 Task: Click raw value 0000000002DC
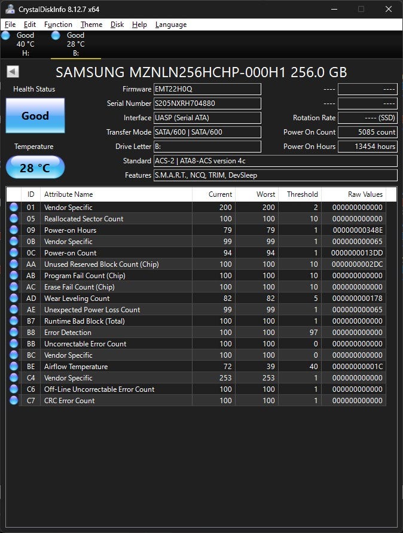tap(357, 264)
